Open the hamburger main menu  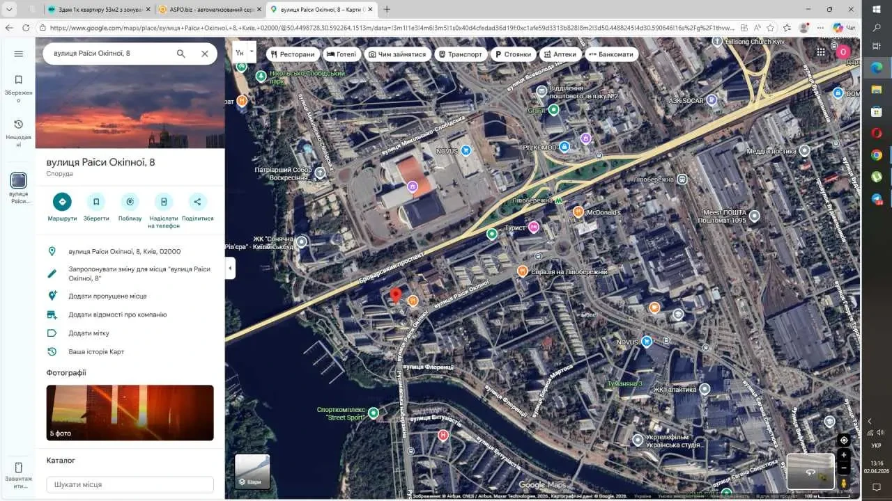point(19,54)
